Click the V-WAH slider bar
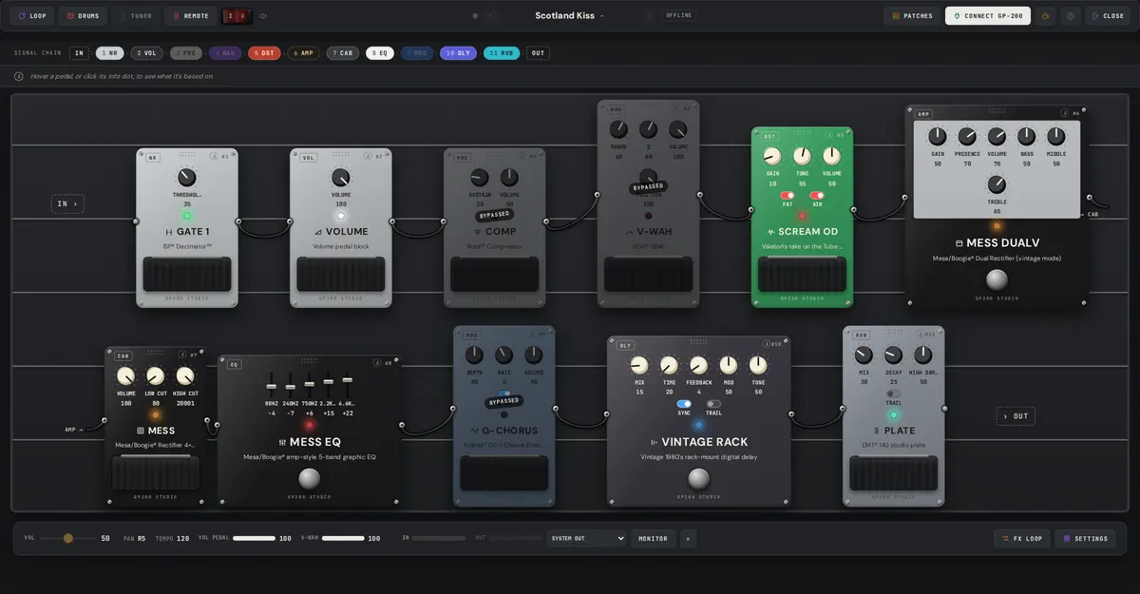This screenshot has width=1140, height=594. click(343, 538)
